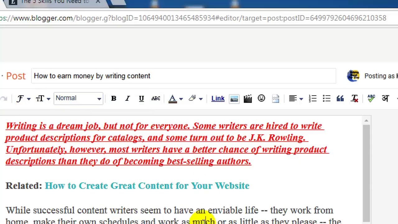Image resolution: width=398 pixels, height=224 pixels.
Task: Open the background color dropdown arrow
Action: [x=201, y=99]
